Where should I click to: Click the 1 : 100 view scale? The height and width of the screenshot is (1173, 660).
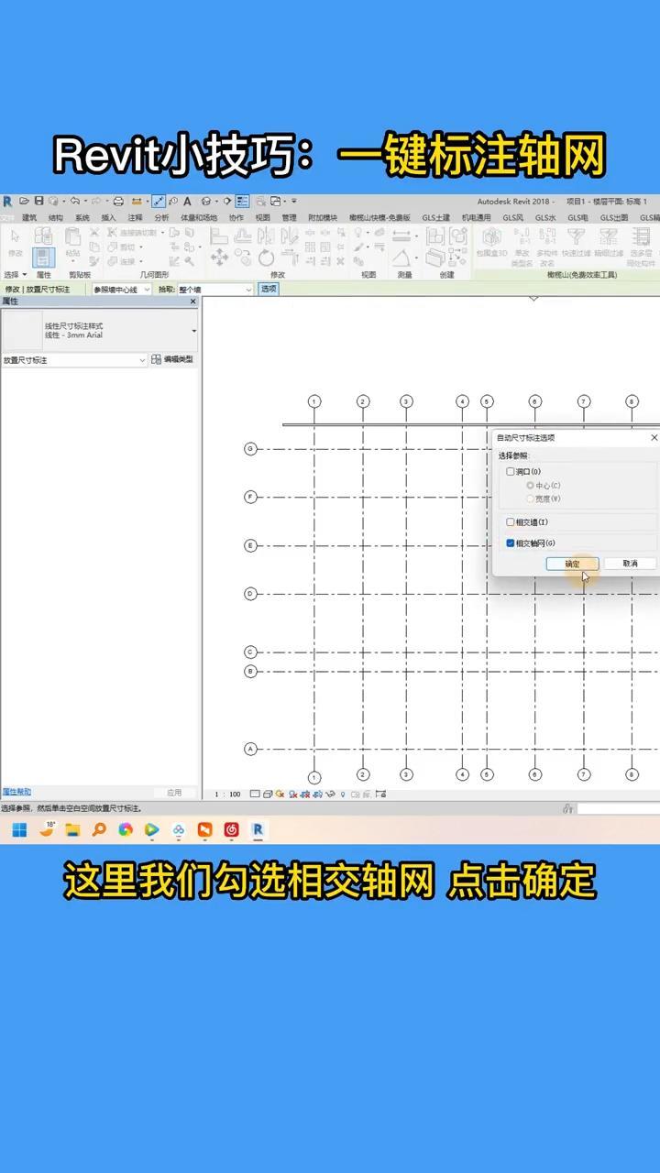pyautogui.click(x=227, y=795)
